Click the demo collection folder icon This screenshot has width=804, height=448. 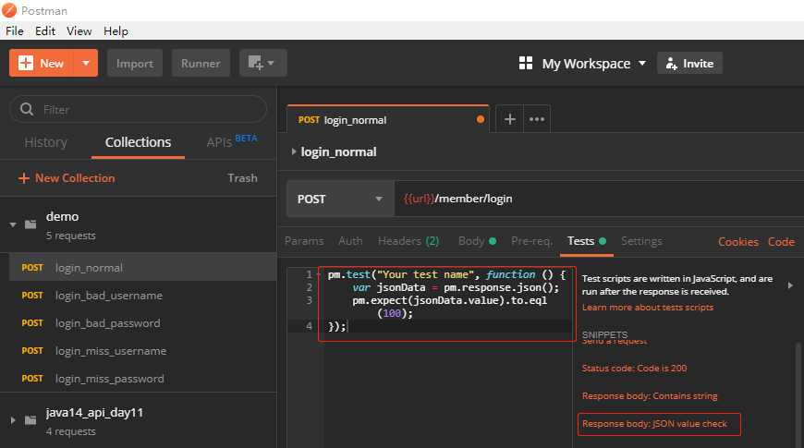[30, 224]
